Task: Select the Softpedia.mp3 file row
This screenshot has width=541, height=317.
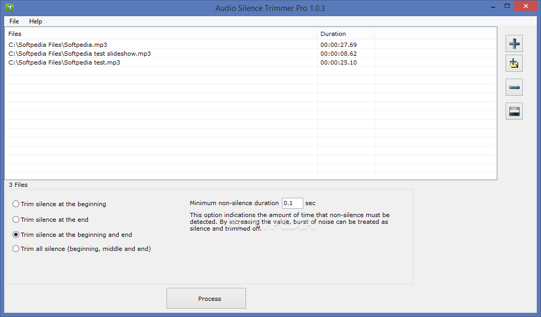Action: (x=251, y=45)
